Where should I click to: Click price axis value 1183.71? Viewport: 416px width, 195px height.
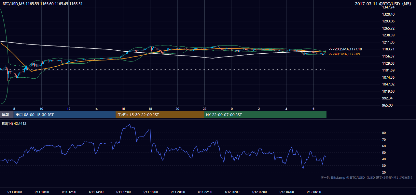click(x=389, y=49)
